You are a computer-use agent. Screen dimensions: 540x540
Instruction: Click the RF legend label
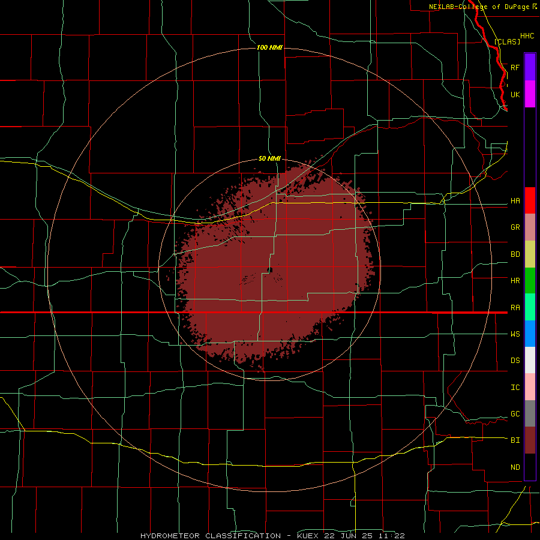(x=515, y=67)
